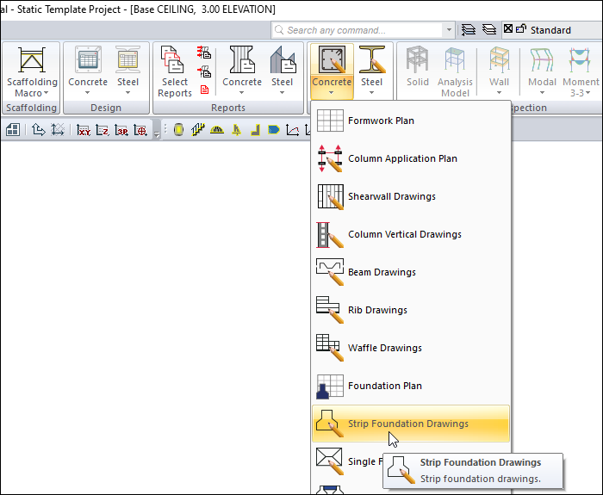Toggle the XY plane view icon
The width and height of the screenshot is (603, 495).
tap(84, 131)
